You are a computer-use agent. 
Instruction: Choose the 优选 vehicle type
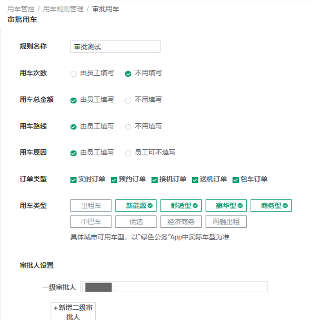(x=136, y=221)
